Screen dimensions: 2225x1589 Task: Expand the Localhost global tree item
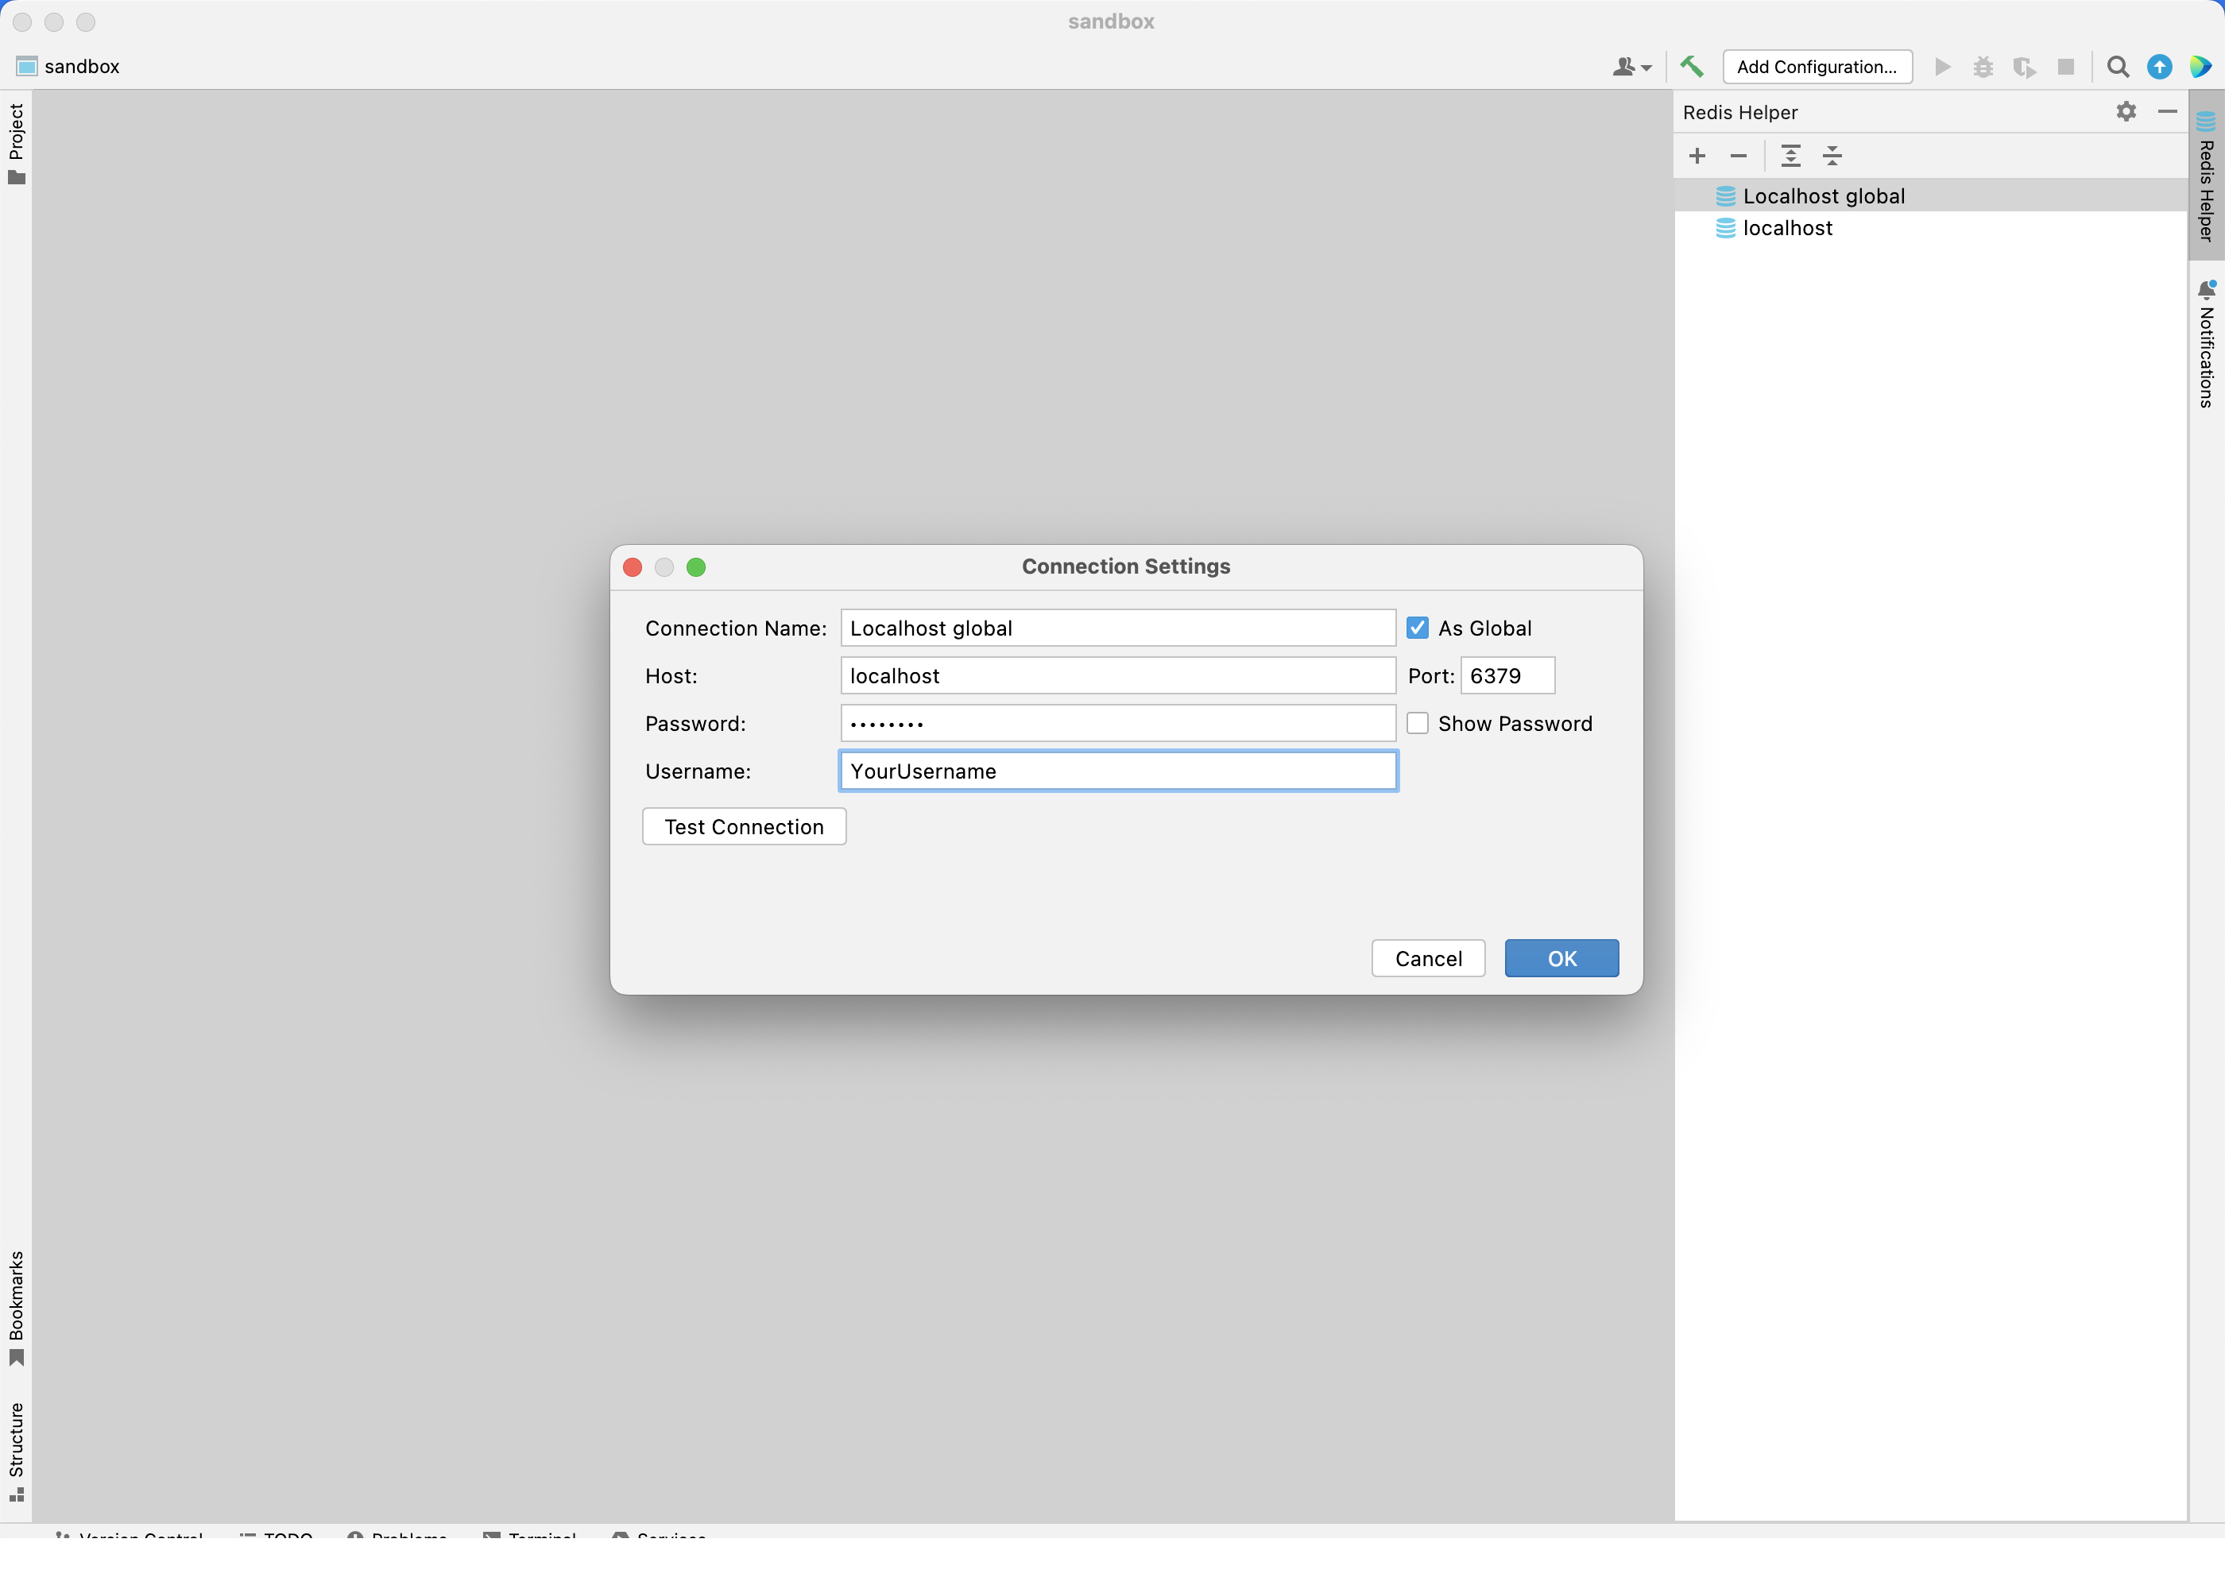click(x=1704, y=195)
